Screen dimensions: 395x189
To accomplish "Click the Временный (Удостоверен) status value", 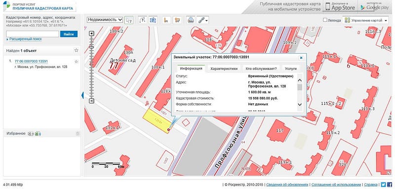I will 271,76.
